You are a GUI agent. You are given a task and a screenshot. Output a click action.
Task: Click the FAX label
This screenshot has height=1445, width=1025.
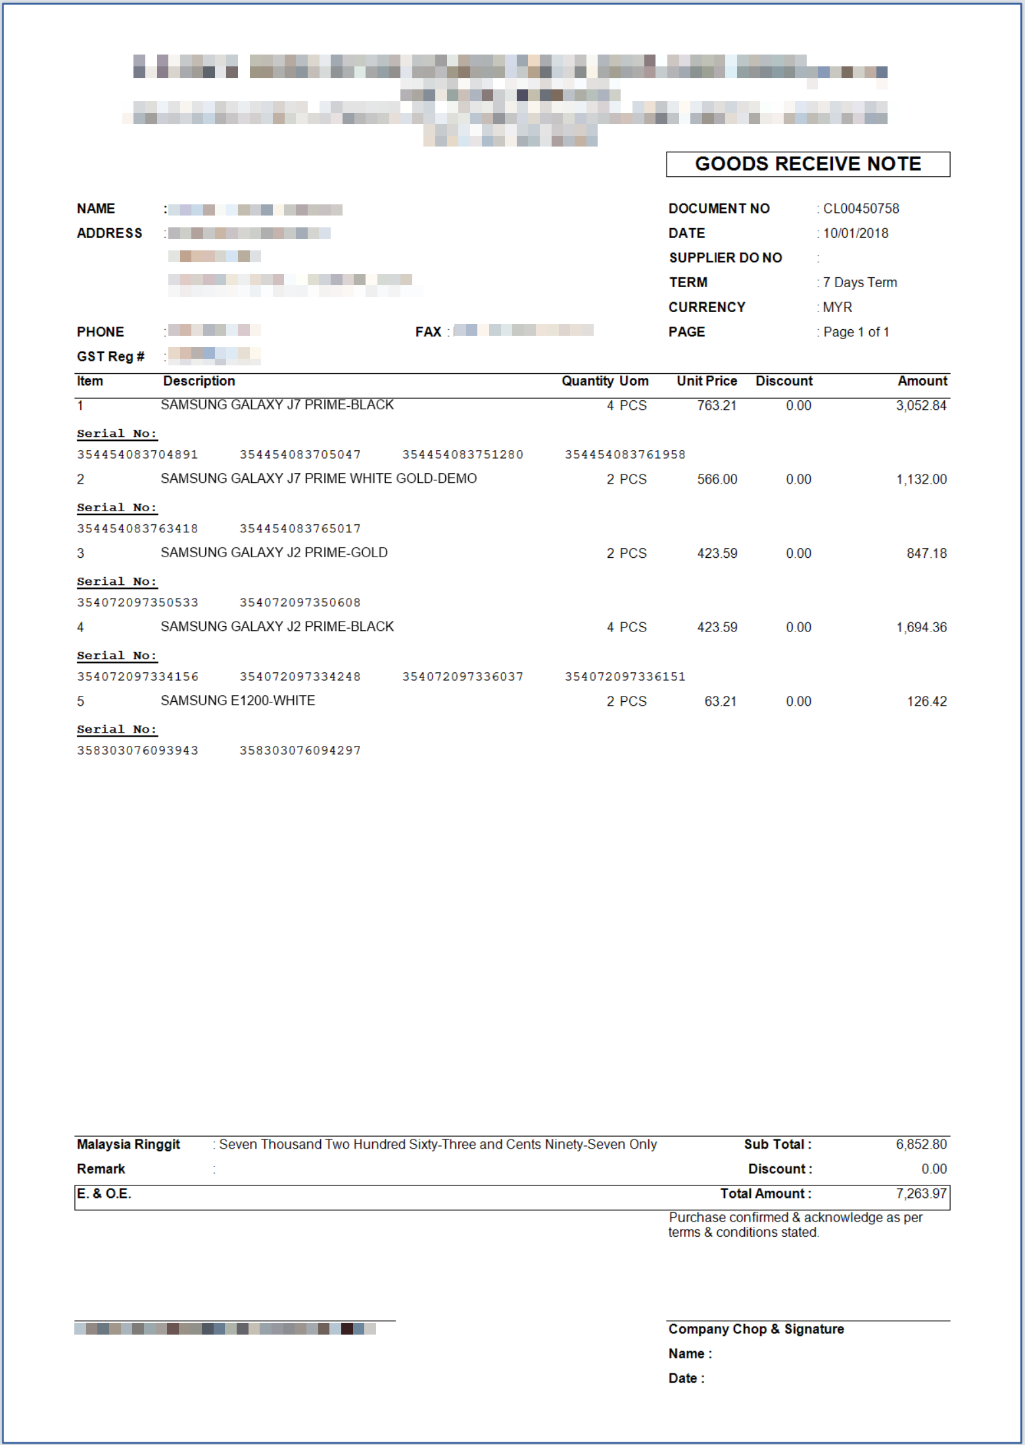click(x=428, y=332)
